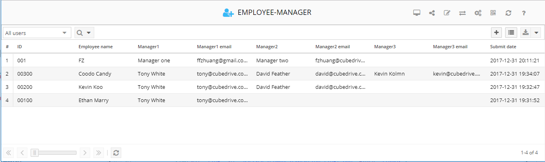Viewport: 545px width, 162px height.
Task: Click submit date 2017-12-31 20:11:21
Action: point(516,60)
